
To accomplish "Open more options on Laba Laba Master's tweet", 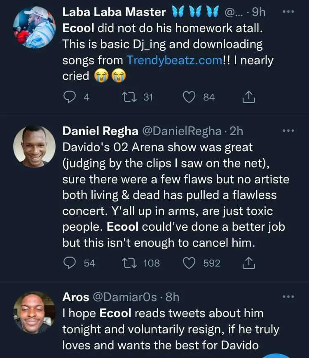I will point(288,12).
